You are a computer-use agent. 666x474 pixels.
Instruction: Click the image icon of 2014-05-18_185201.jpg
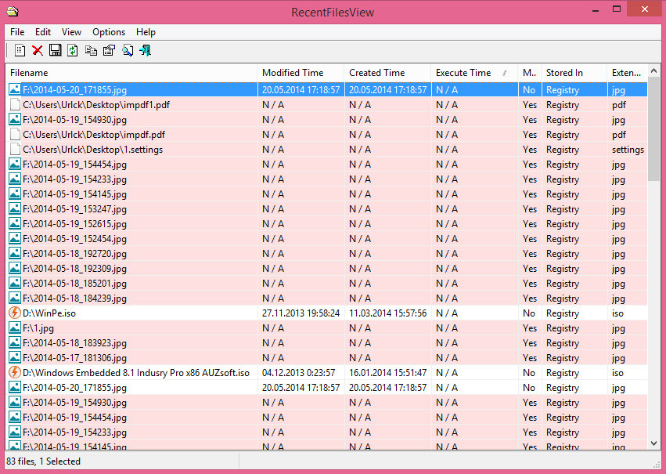coord(14,283)
